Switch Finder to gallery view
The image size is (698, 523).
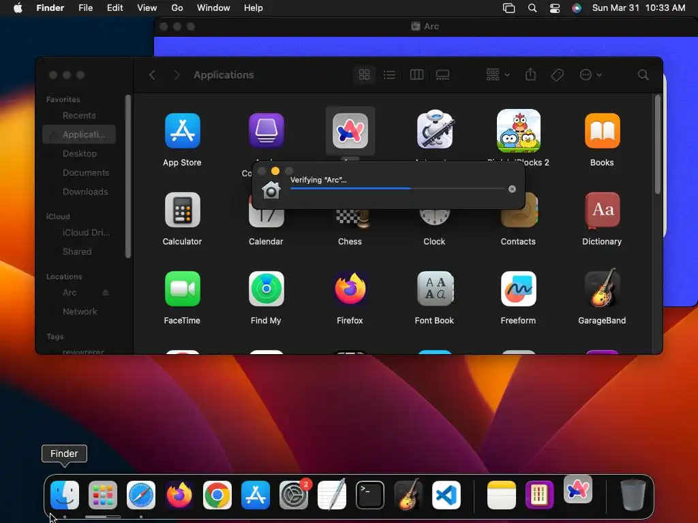(442, 75)
